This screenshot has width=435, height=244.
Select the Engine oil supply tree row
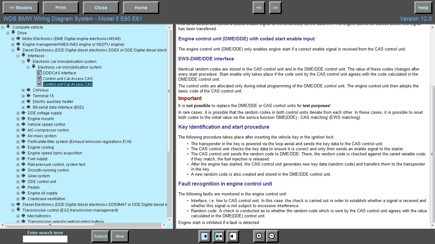(x=42, y=193)
